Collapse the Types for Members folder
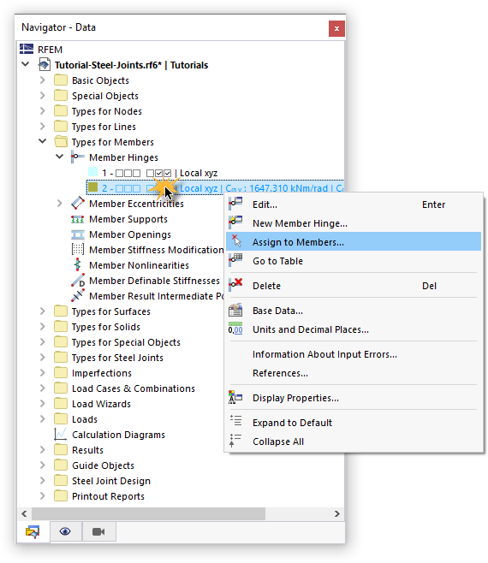The image size is (488, 563). coord(43,141)
